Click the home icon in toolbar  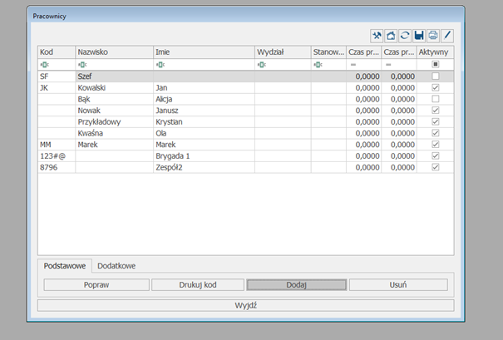[x=392, y=35]
